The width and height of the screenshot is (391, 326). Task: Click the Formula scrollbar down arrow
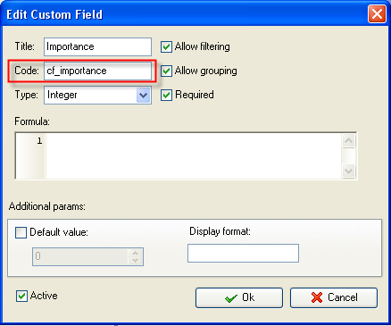pyautogui.click(x=349, y=171)
